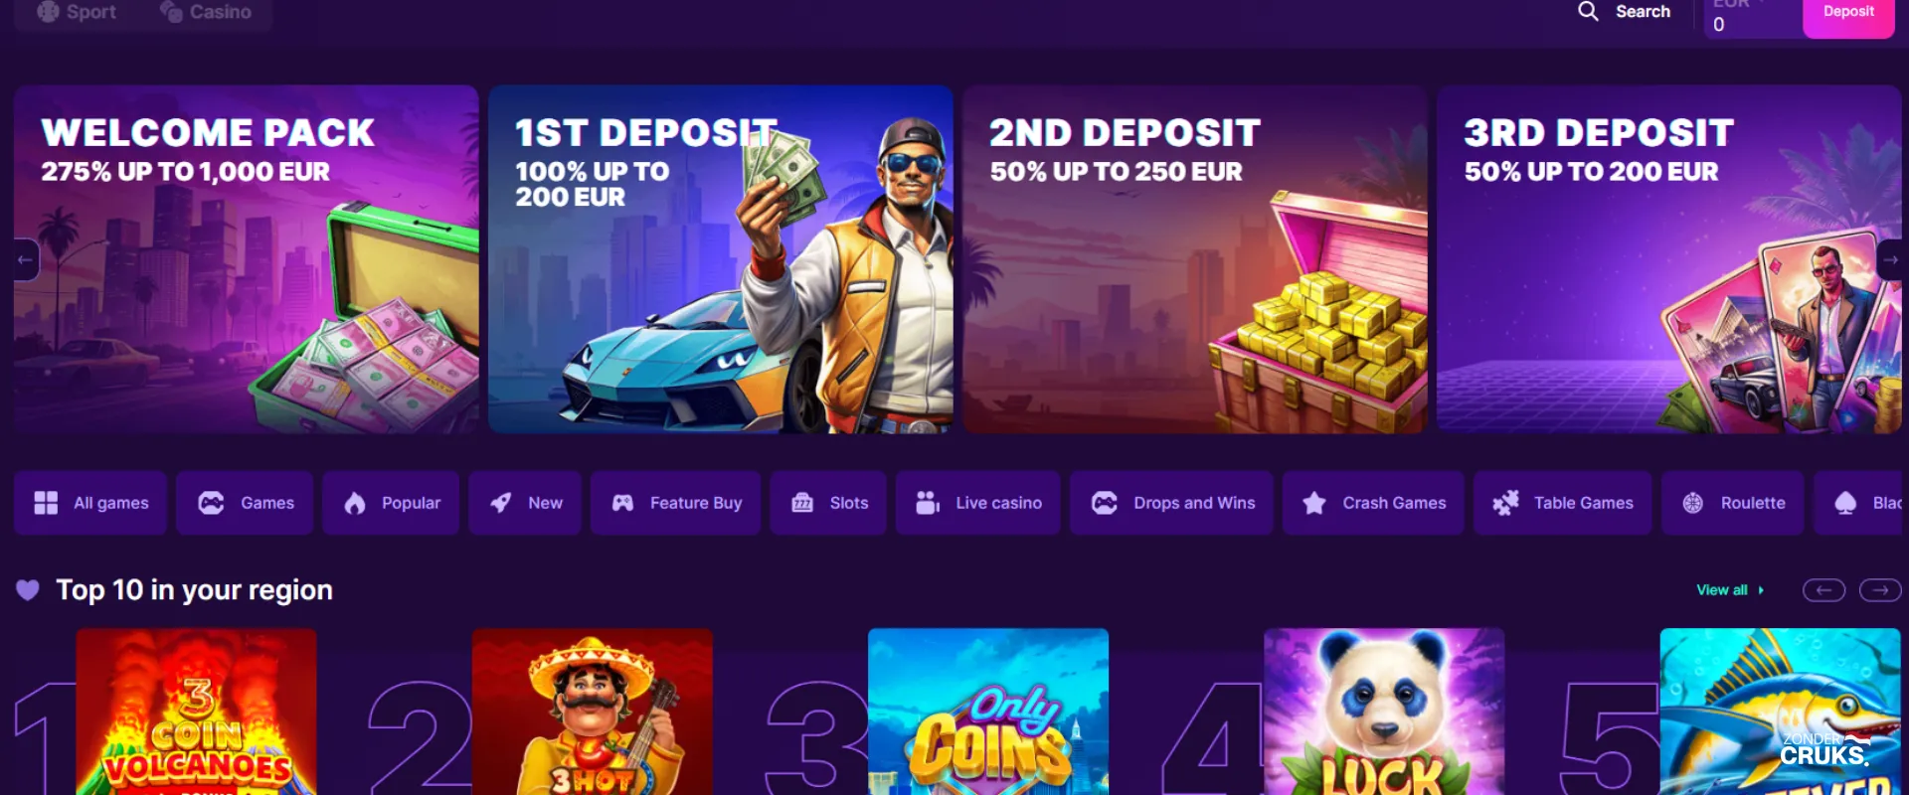Slide promo banners to the left

(x=26, y=260)
